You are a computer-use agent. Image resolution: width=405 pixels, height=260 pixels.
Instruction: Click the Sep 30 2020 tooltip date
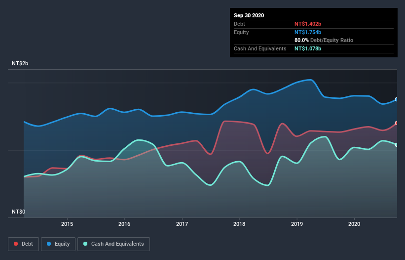(x=249, y=15)
